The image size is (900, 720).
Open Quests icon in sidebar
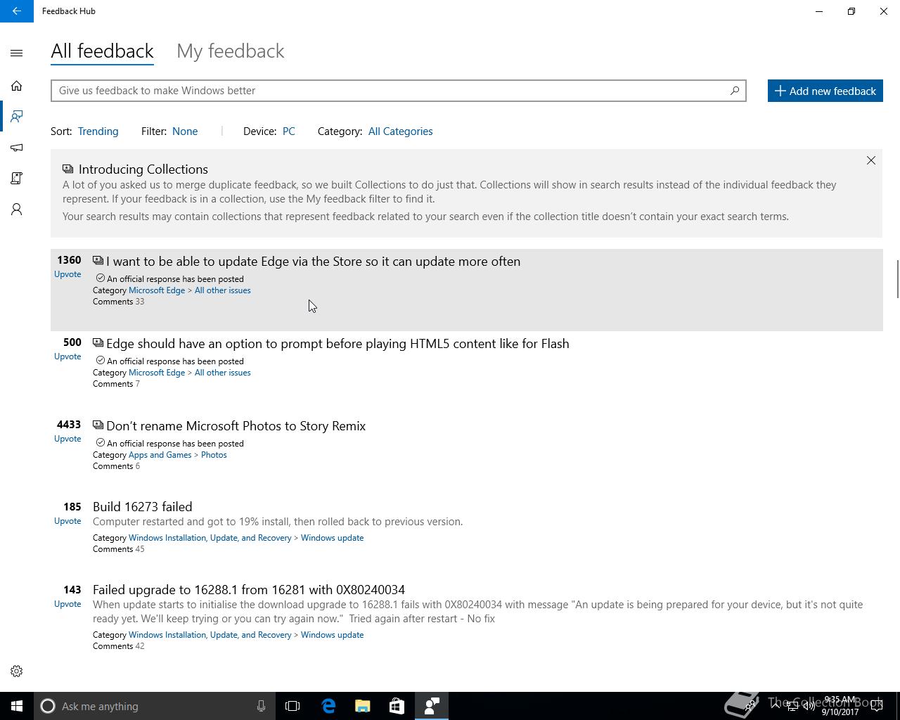(17, 178)
